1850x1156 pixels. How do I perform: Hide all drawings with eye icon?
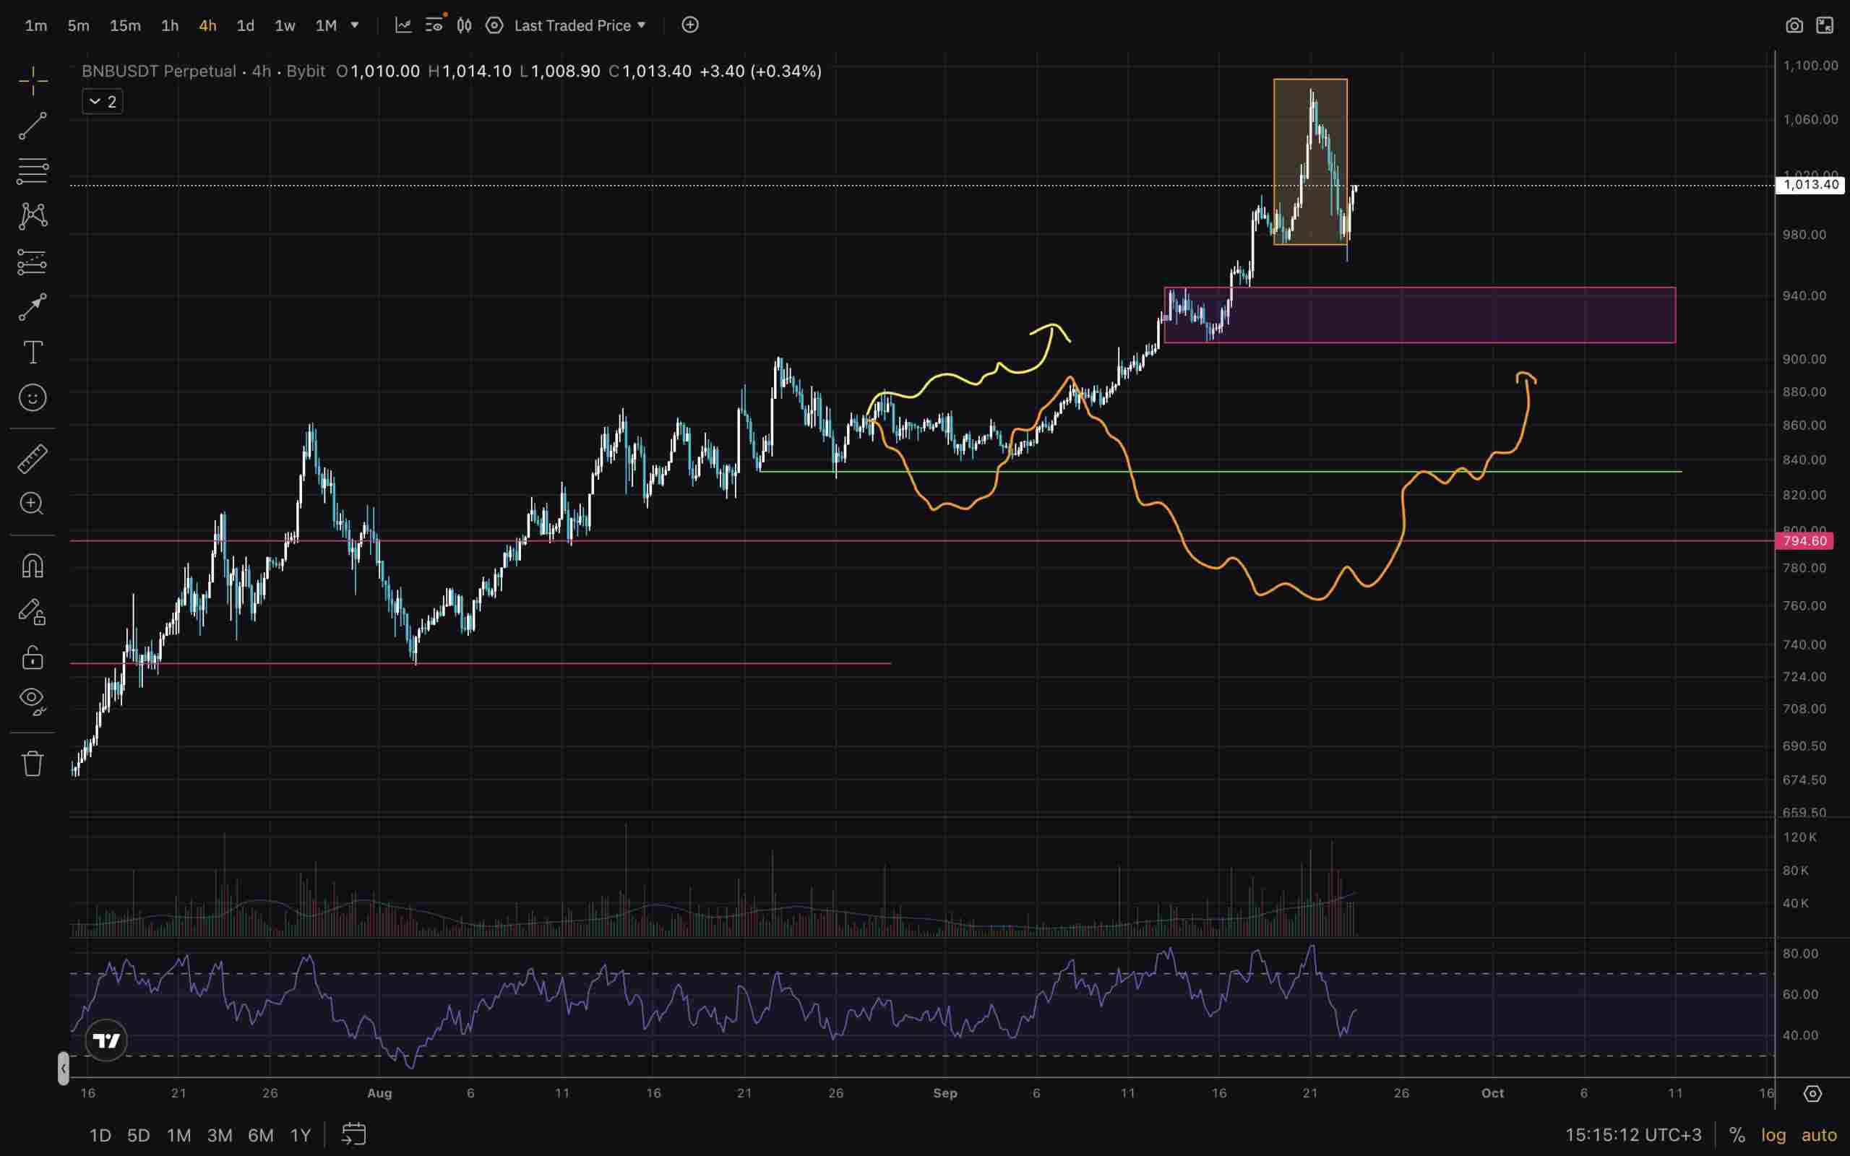click(x=32, y=700)
